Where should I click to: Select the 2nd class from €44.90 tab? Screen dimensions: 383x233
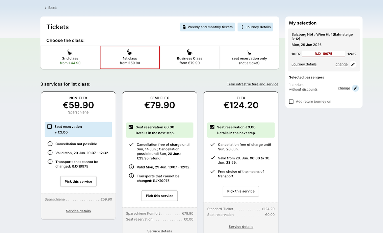pos(70,57)
